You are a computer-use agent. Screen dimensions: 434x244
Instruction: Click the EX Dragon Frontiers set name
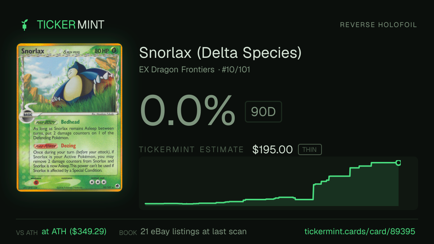tap(177, 69)
